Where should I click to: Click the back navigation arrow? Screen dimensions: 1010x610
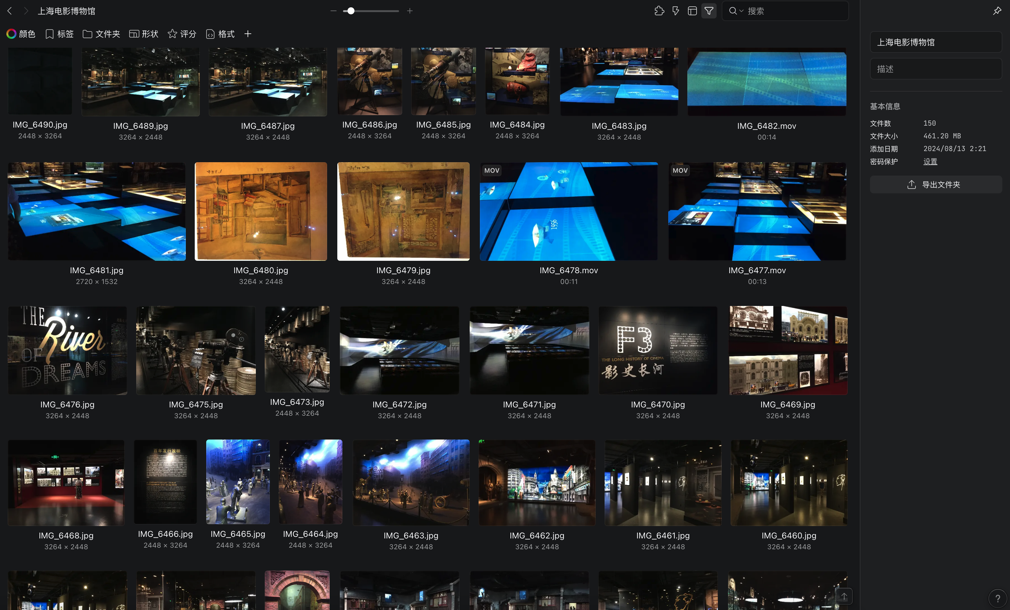point(10,11)
